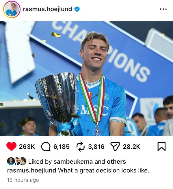Share post with paper plane icon

point(115,147)
